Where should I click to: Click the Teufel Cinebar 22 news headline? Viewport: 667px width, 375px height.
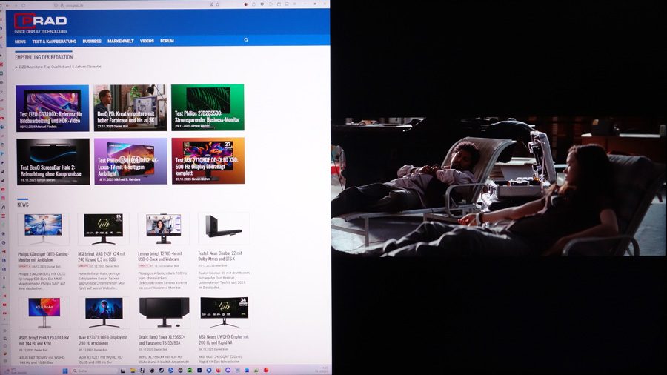223,254
